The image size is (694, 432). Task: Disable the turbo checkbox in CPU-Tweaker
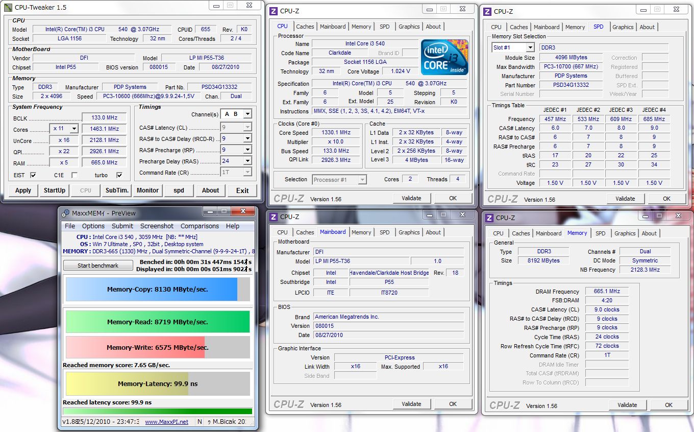pyautogui.click(x=119, y=175)
